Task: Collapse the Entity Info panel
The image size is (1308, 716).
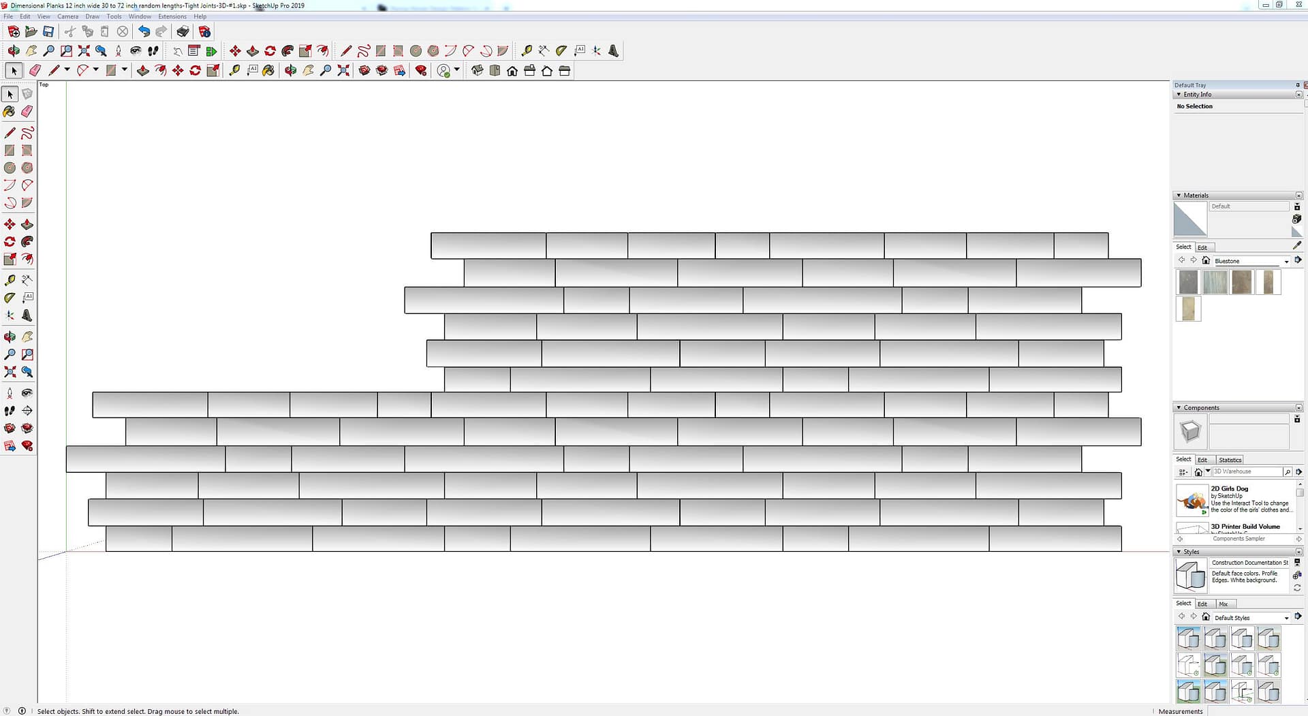Action: pyautogui.click(x=1179, y=95)
